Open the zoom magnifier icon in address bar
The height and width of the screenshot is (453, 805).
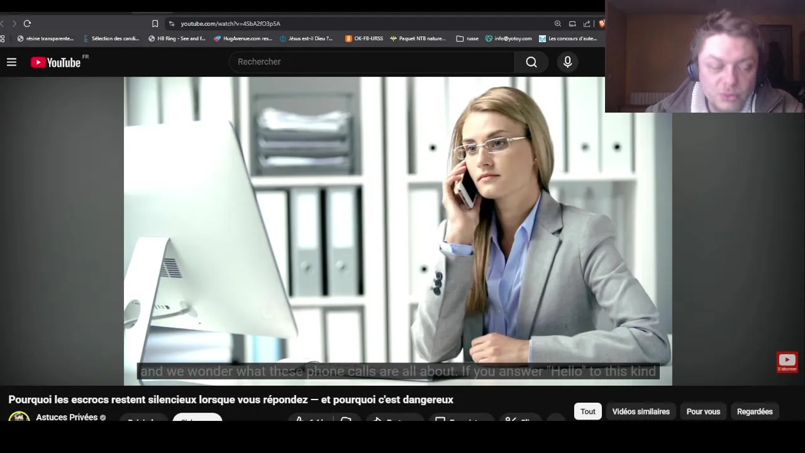point(557,23)
